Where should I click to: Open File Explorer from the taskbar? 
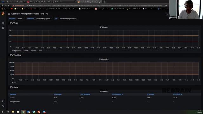click(13, 112)
